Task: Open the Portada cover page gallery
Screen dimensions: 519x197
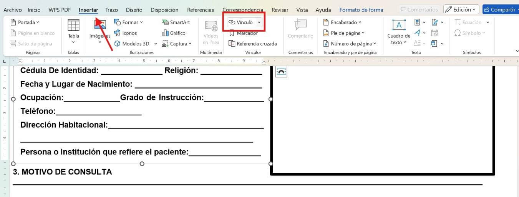Action: click(x=25, y=22)
